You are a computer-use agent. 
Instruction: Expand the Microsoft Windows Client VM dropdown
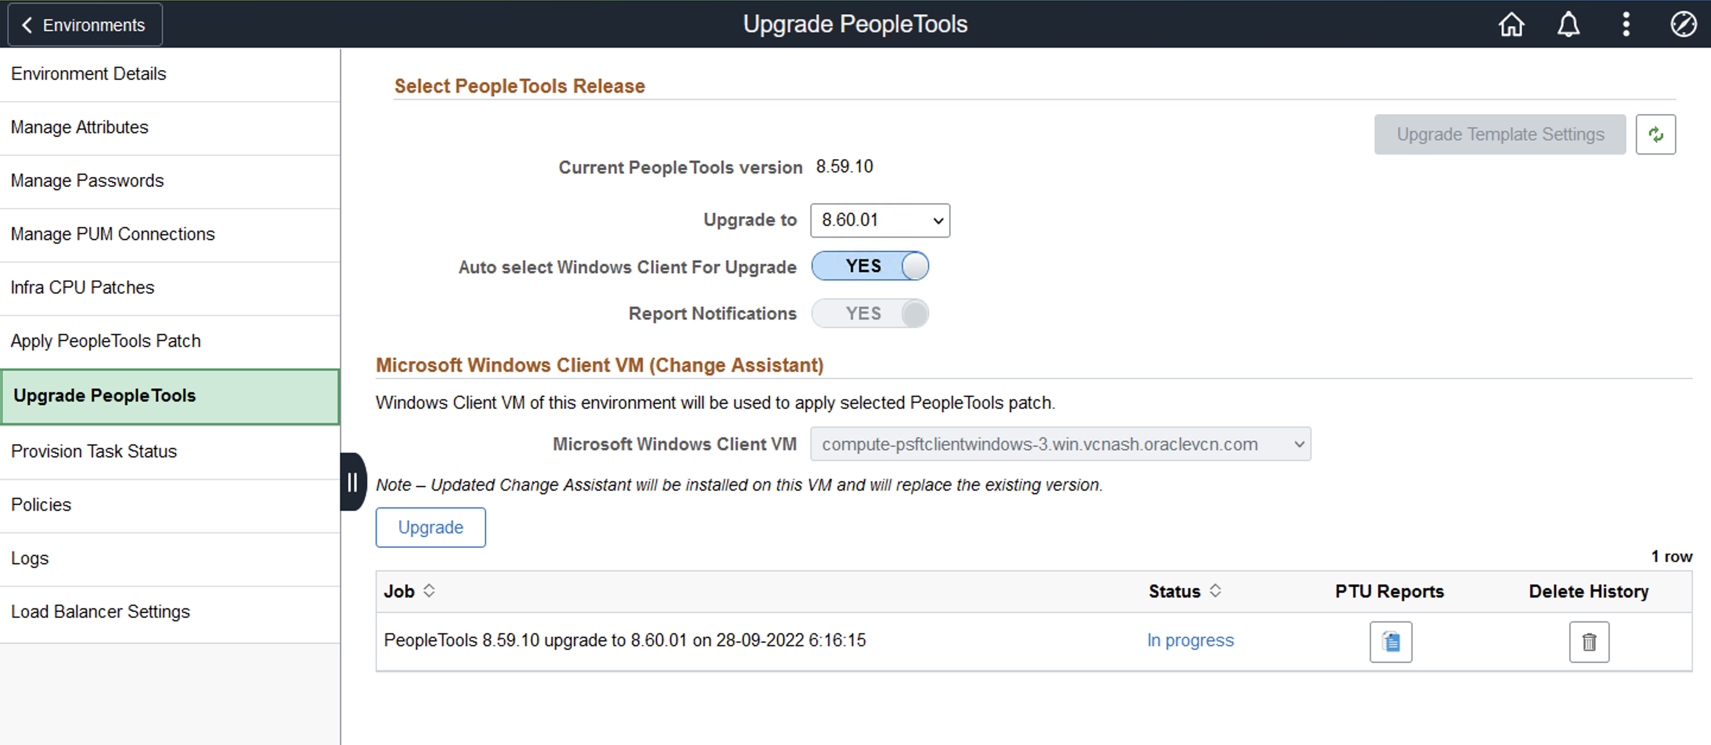pyautogui.click(x=1060, y=444)
